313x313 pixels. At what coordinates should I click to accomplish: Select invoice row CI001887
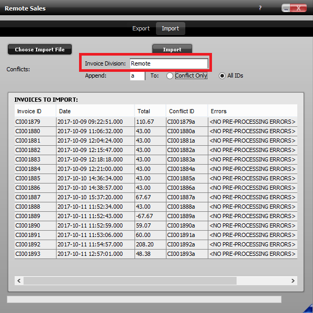156,197
